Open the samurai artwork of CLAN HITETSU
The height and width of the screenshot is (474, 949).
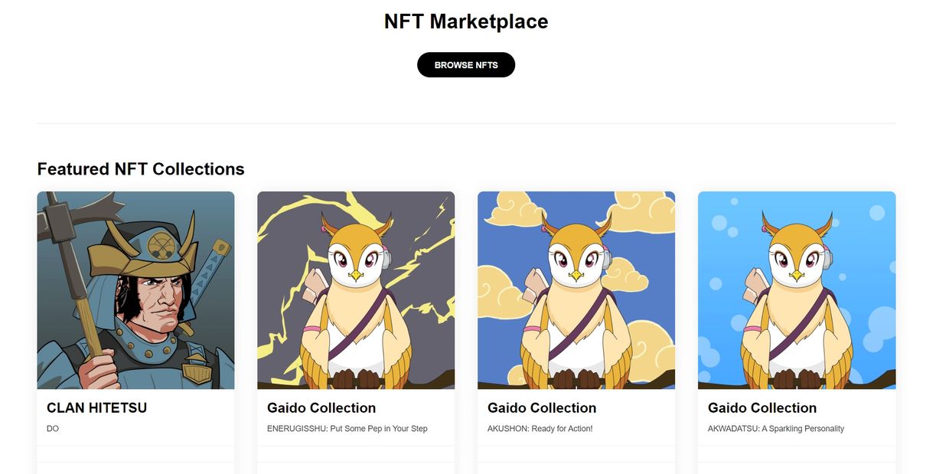[x=135, y=290]
